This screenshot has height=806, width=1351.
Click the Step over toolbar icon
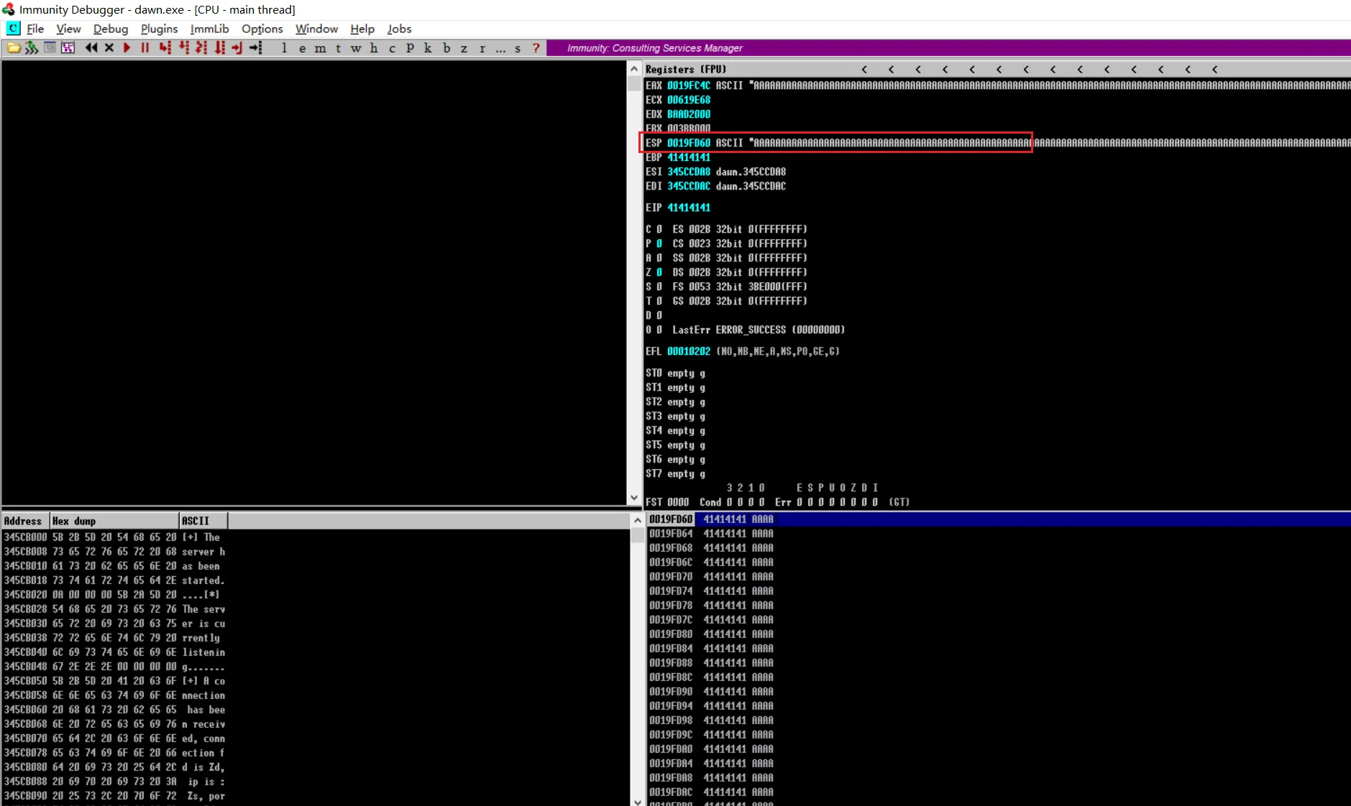184,48
